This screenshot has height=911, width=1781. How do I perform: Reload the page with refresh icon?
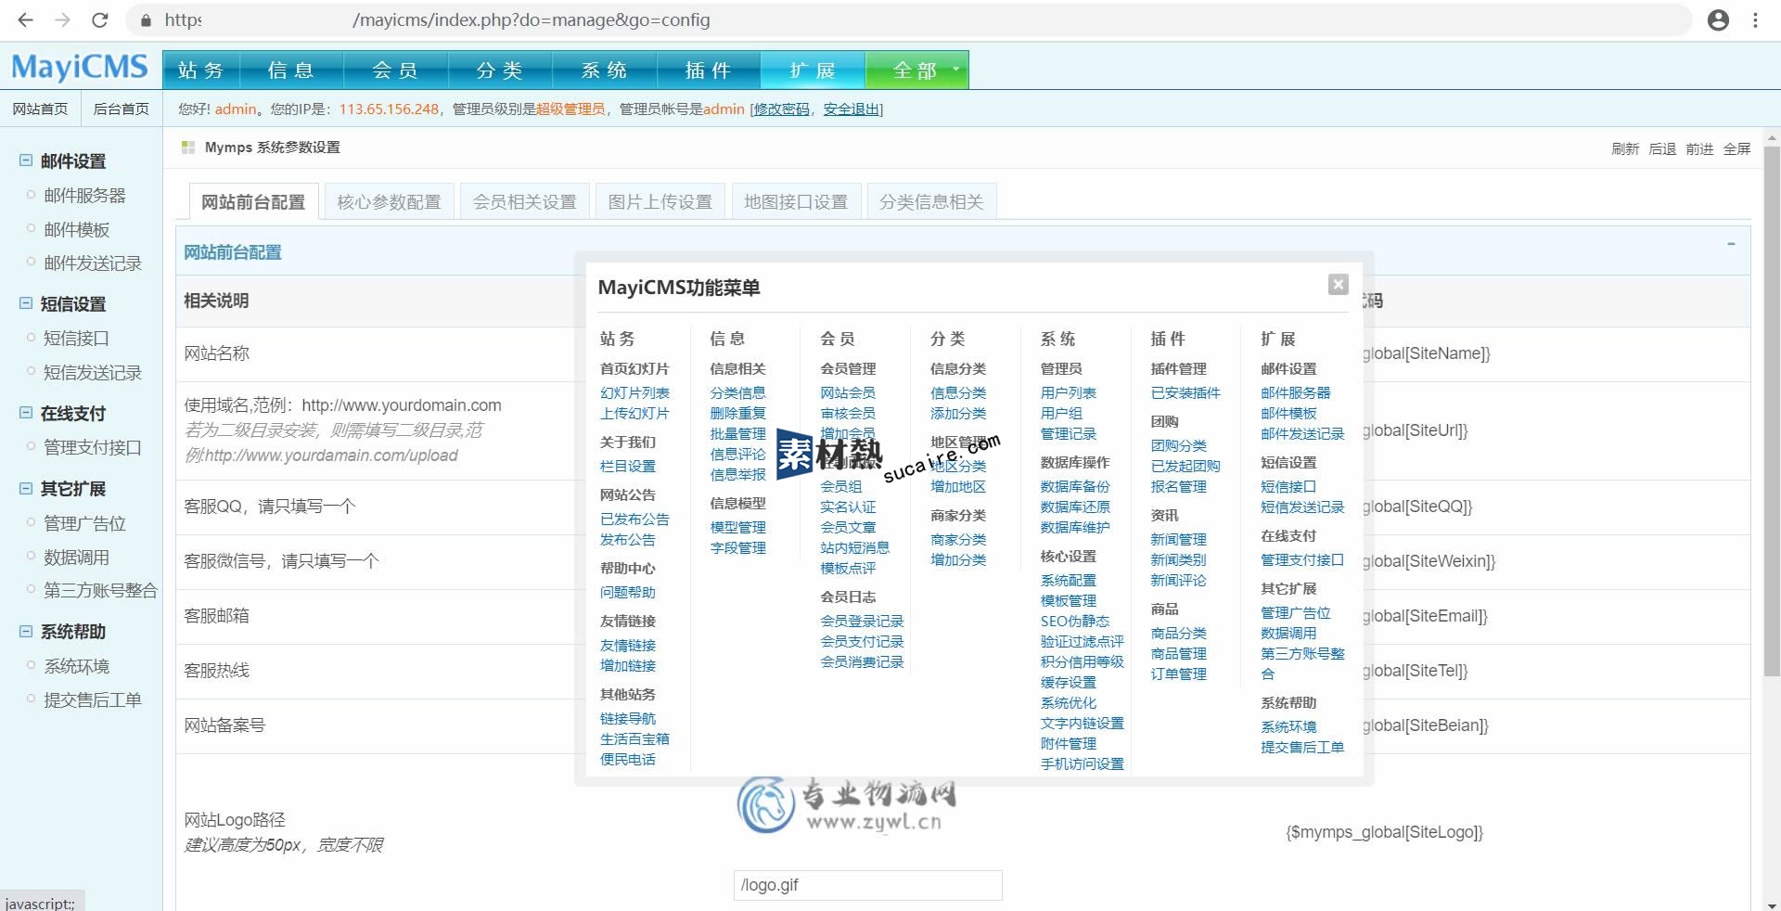(x=100, y=19)
